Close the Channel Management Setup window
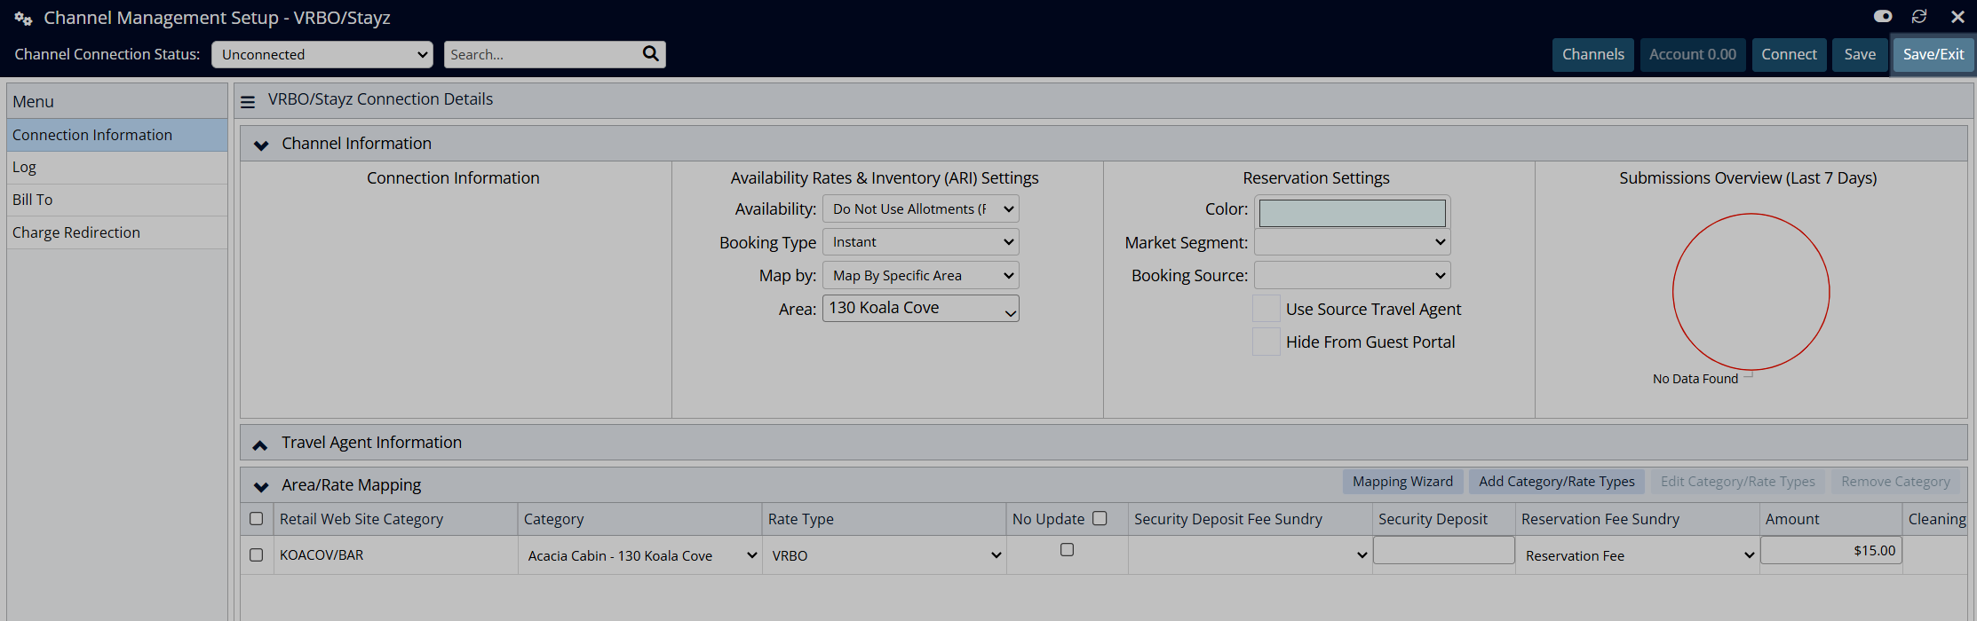 pos(1957,17)
